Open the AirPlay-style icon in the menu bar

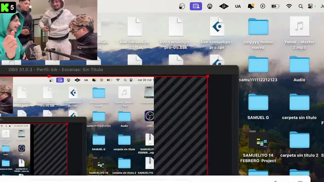click(x=210, y=6)
